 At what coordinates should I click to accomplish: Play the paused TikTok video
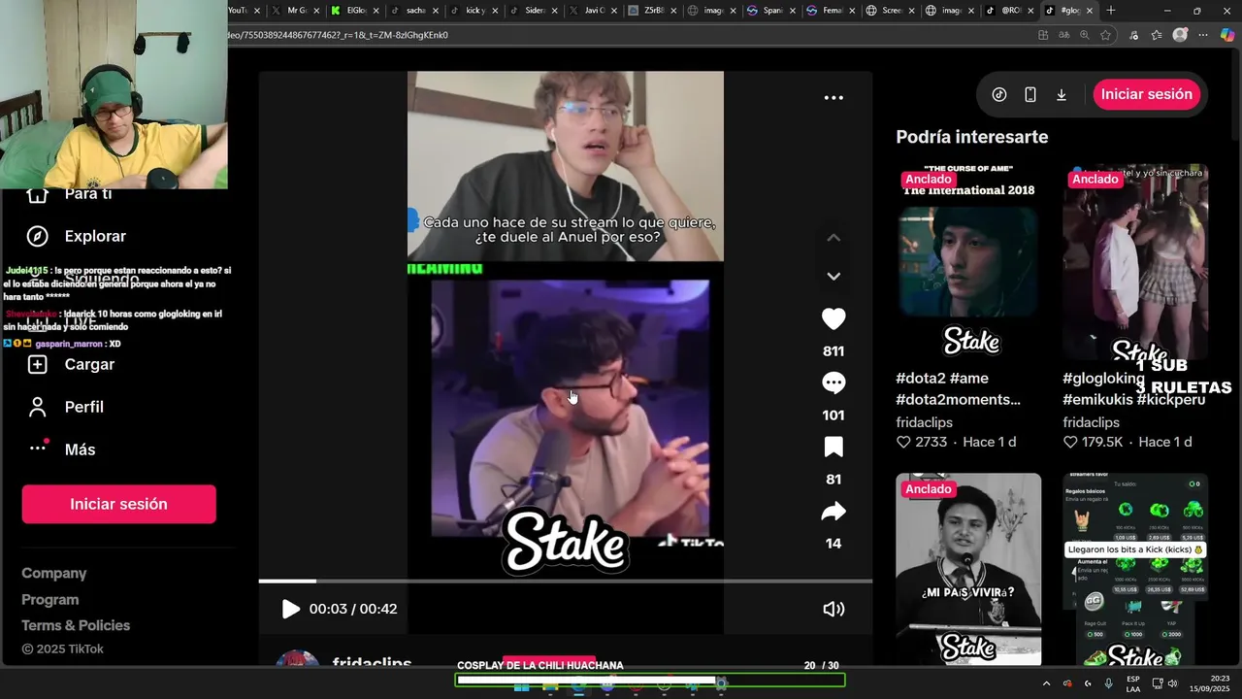(x=290, y=609)
